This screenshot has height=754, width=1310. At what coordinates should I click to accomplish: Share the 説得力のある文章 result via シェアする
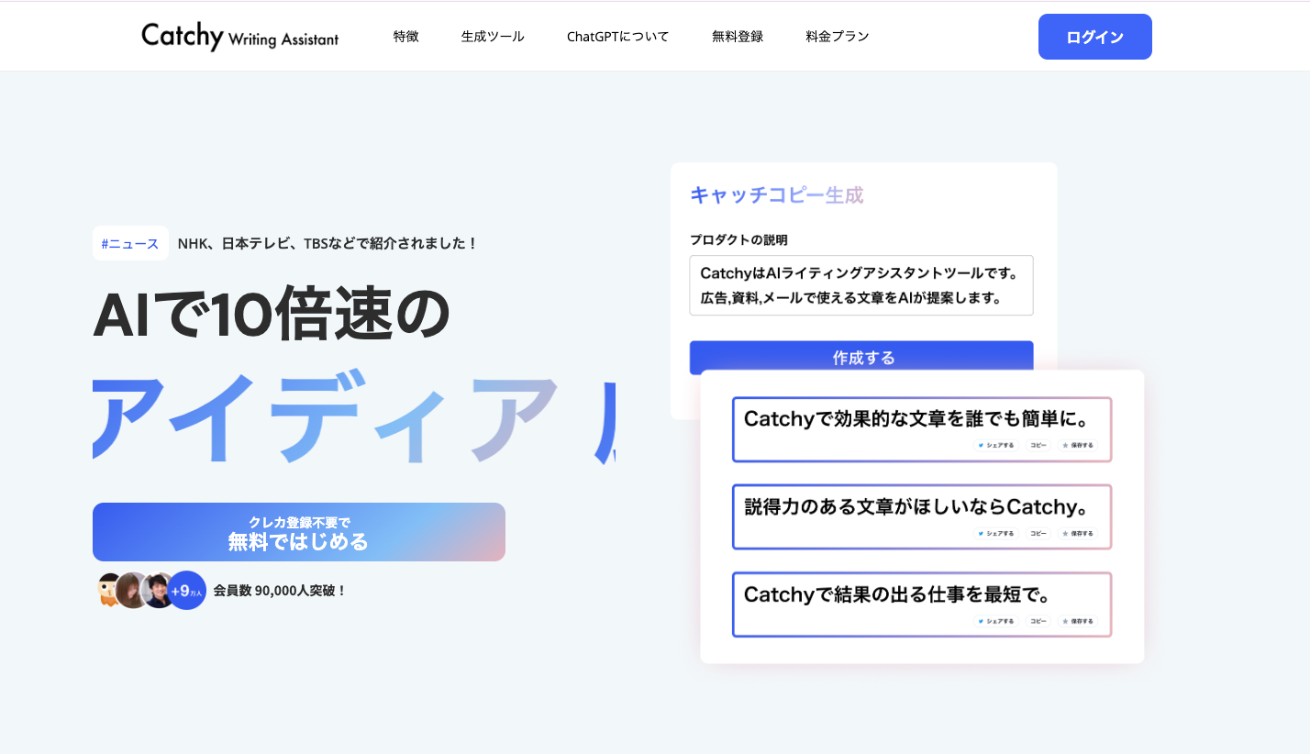[996, 533]
